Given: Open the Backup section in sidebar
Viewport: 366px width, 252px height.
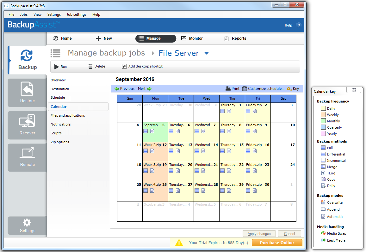Looking at the screenshot, I should 27,60.
